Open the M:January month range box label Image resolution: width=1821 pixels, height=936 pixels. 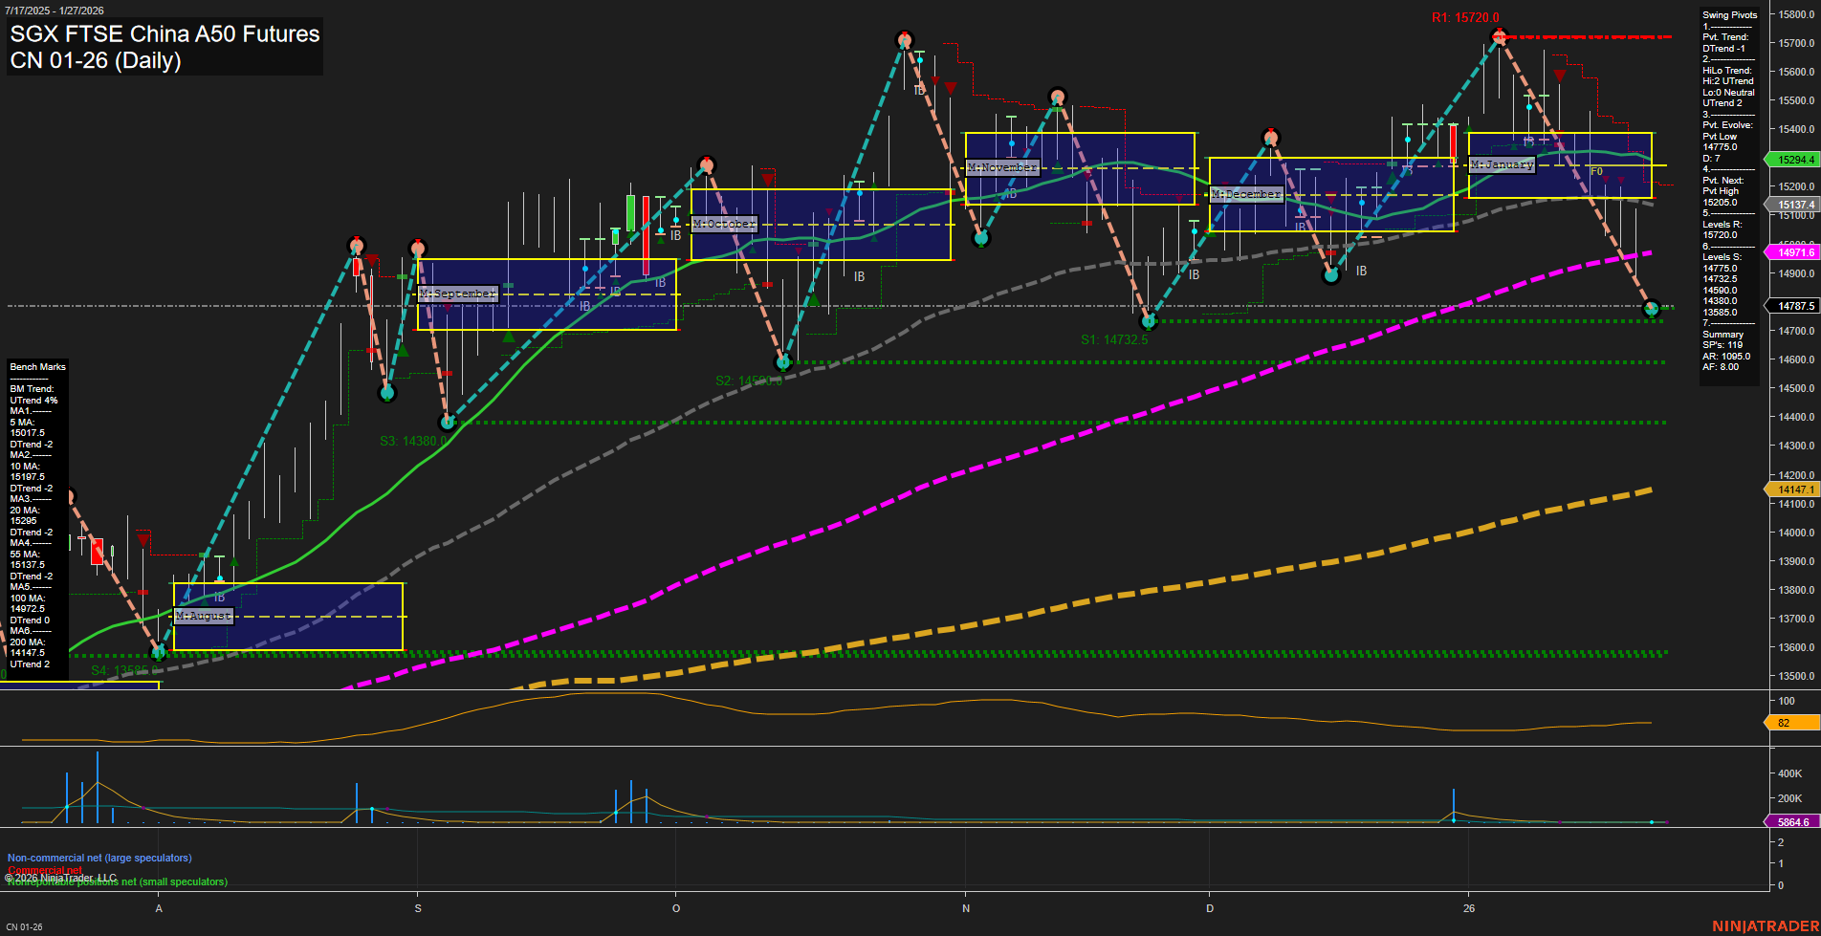1501,164
